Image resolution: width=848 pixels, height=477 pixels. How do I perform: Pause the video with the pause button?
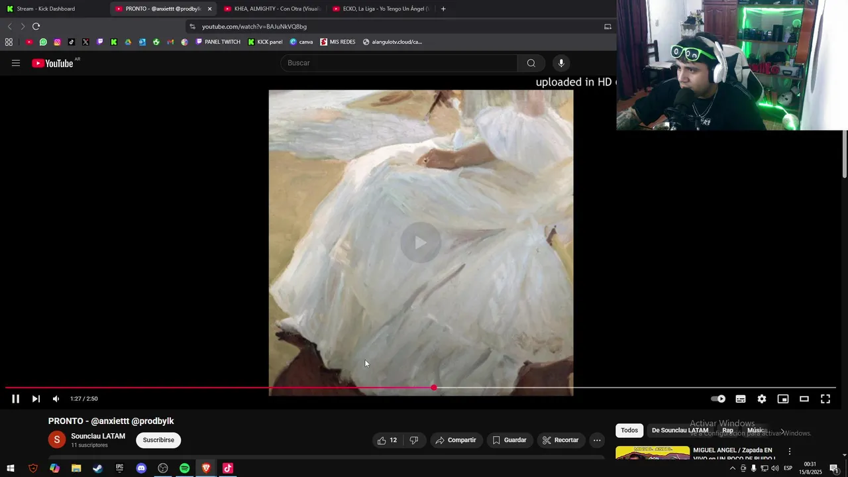pos(15,399)
